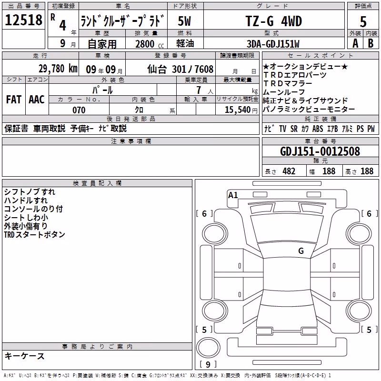Click sales point 純正ナビ&ライブサウンド
The width and height of the screenshot is (381, 381).
[x=305, y=100]
